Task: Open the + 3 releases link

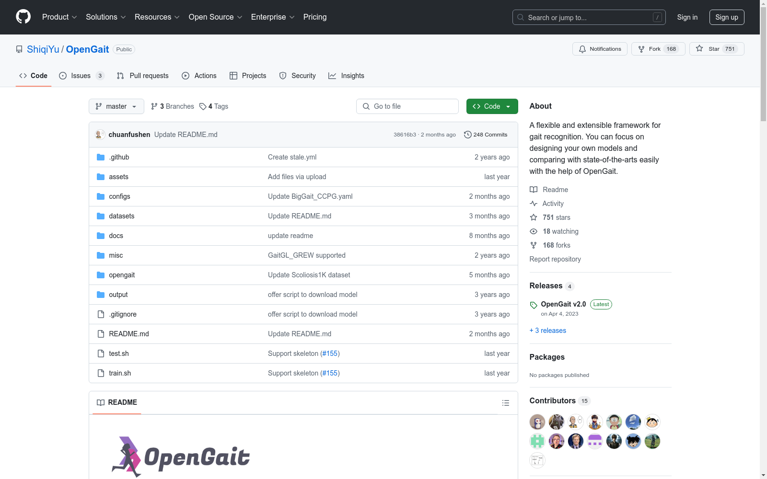Action: pos(547,331)
